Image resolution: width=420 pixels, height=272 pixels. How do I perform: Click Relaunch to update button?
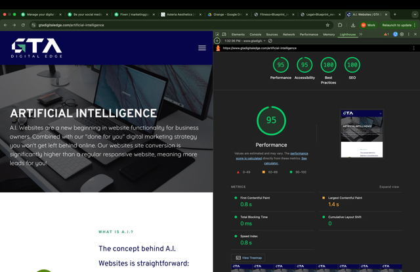[398, 25]
